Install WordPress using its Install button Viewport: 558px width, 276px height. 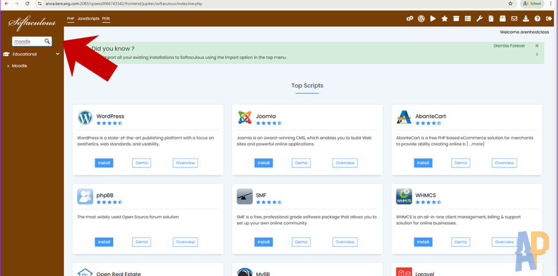click(x=104, y=163)
